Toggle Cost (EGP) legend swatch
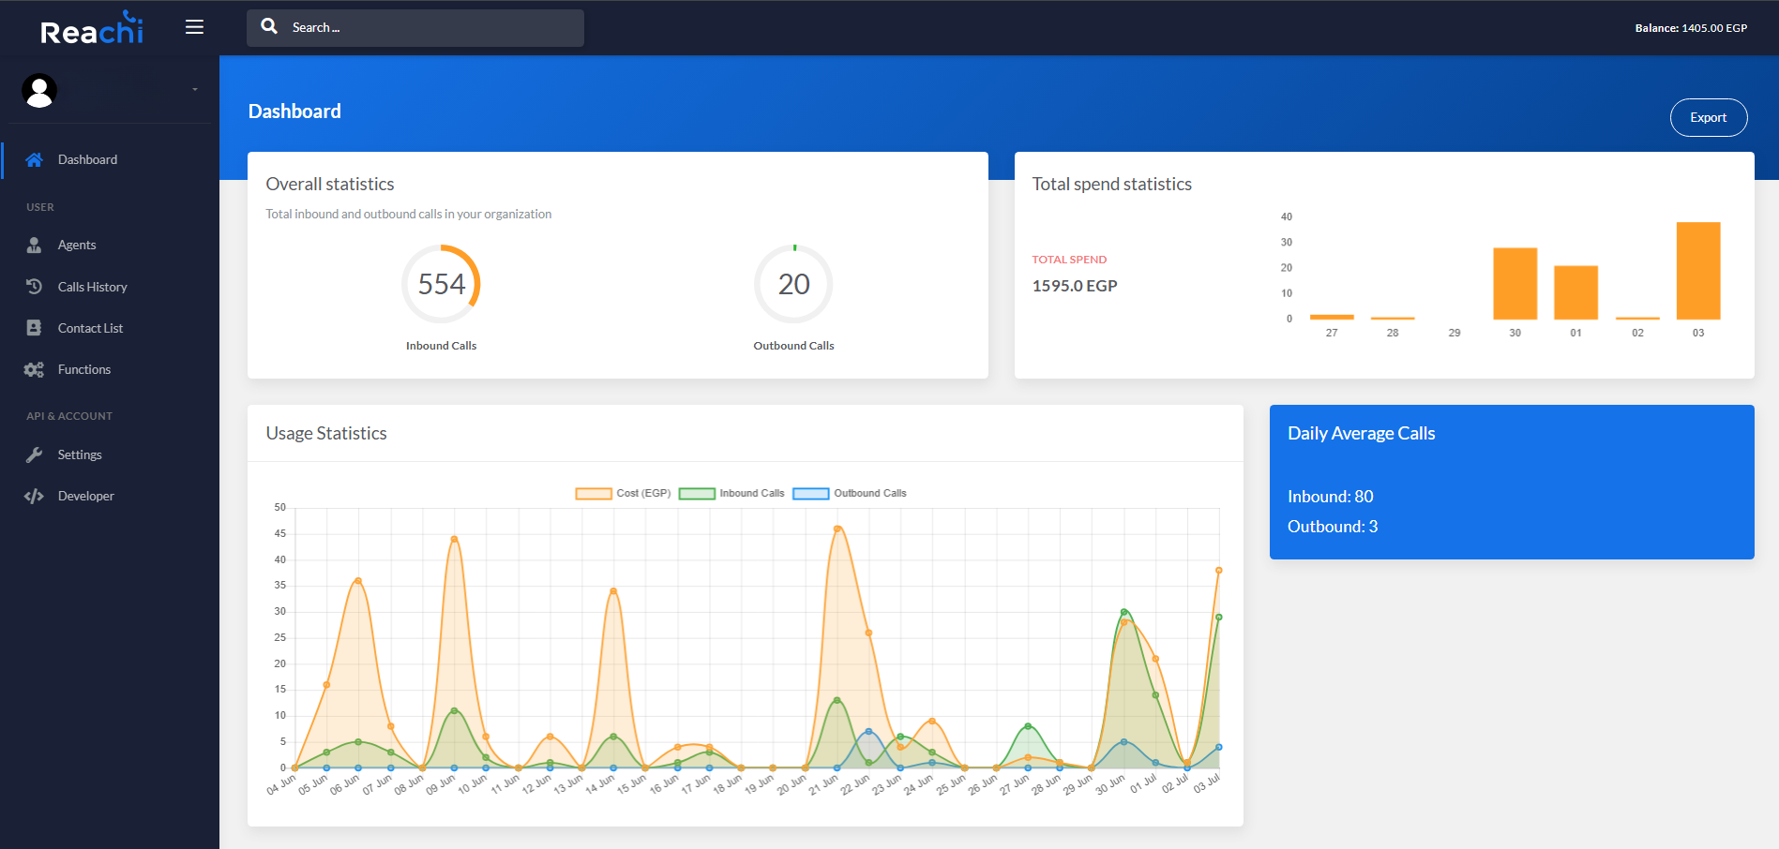This screenshot has height=849, width=1779. click(593, 493)
